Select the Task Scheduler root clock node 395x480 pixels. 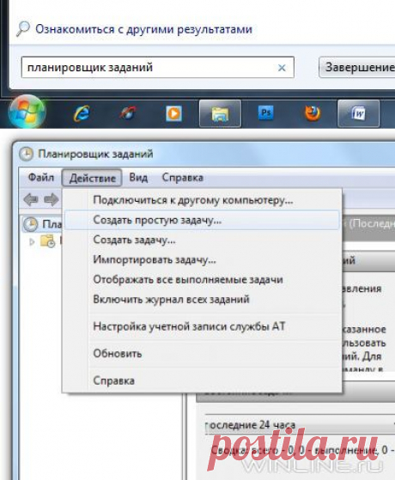31,224
